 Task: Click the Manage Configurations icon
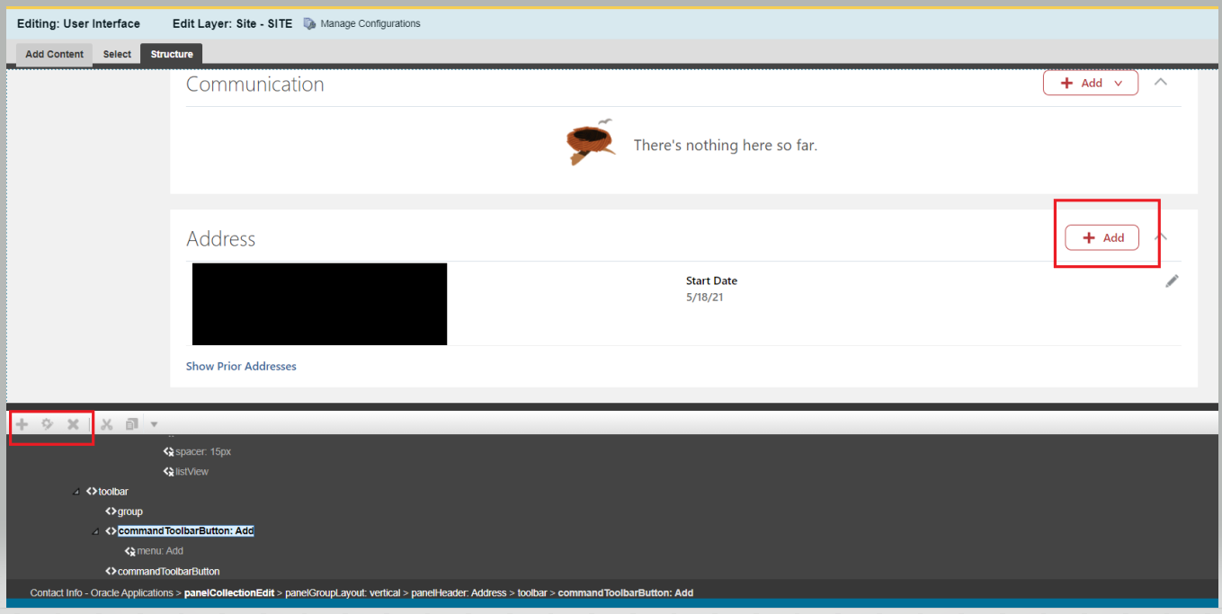[308, 23]
